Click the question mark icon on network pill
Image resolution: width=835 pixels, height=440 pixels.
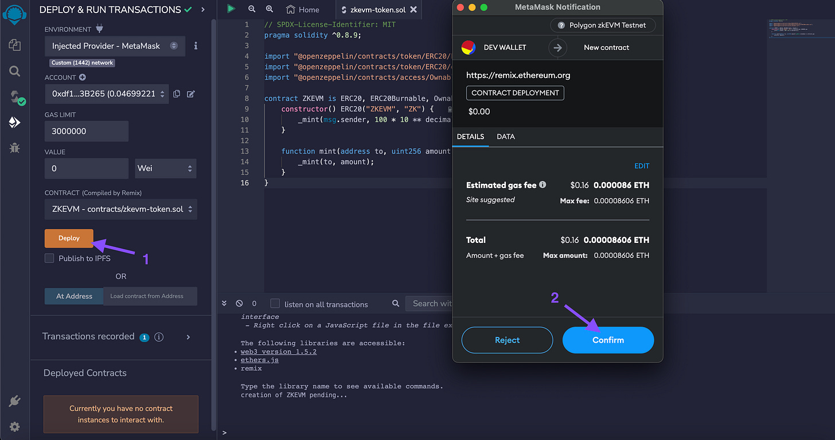click(561, 25)
